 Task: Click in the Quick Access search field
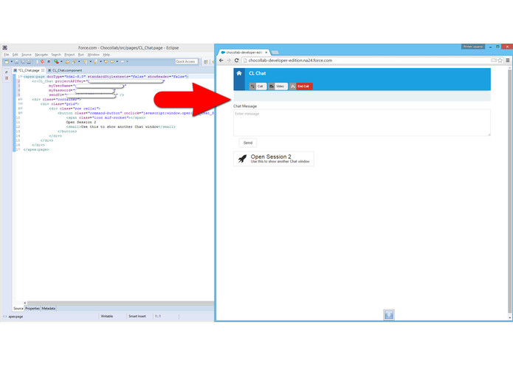(187, 61)
